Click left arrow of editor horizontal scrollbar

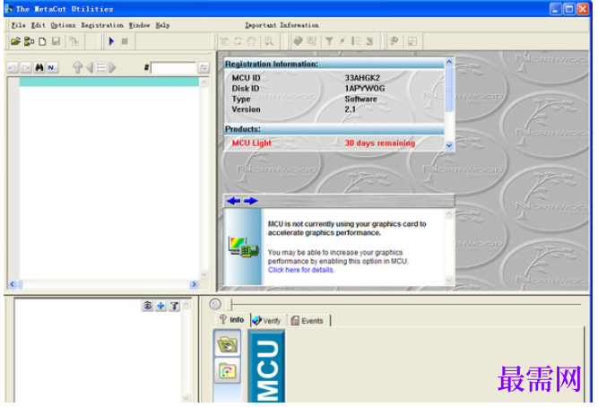pos(13,284)
